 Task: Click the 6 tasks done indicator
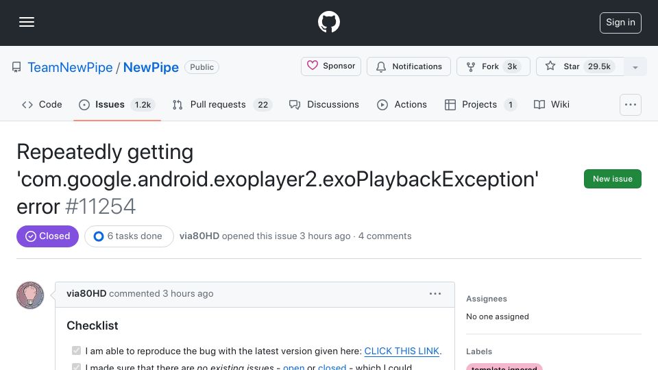click(129, 236)
